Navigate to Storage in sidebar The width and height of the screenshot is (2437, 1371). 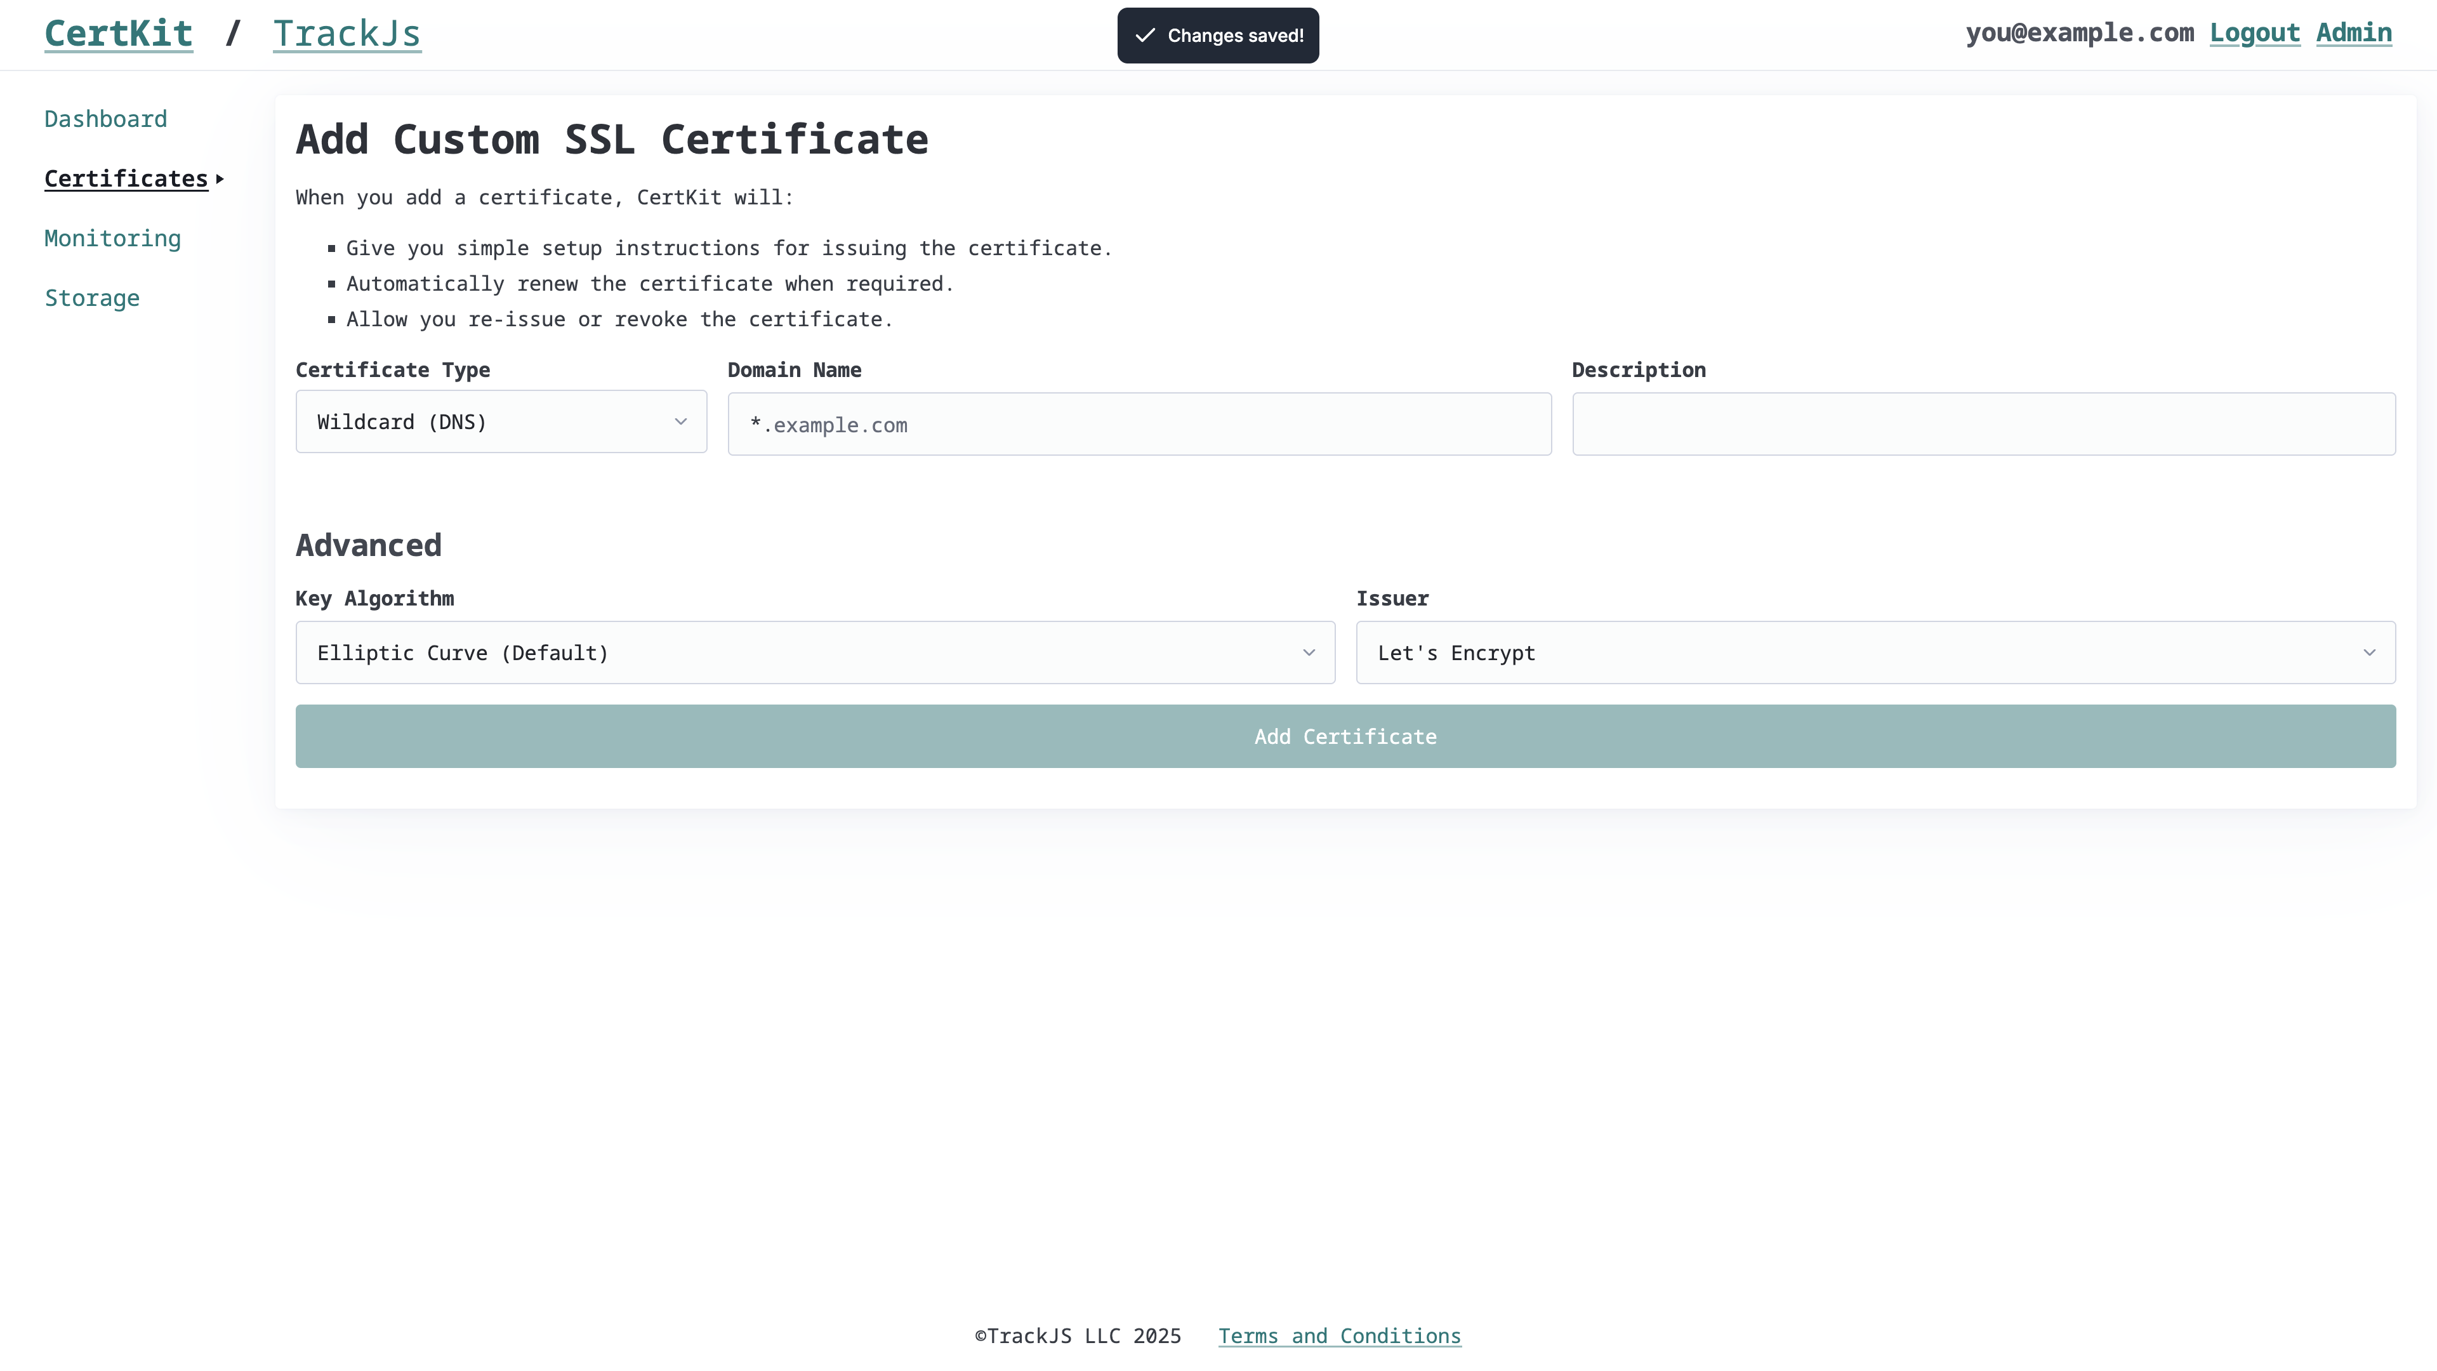(x=92, y=298)
